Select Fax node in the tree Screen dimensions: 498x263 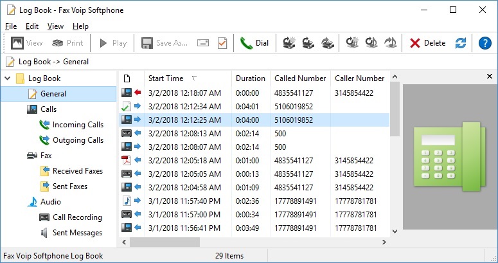[39, 156]
